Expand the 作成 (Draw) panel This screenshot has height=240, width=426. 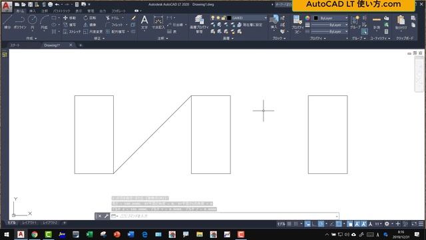coord(31,39)
